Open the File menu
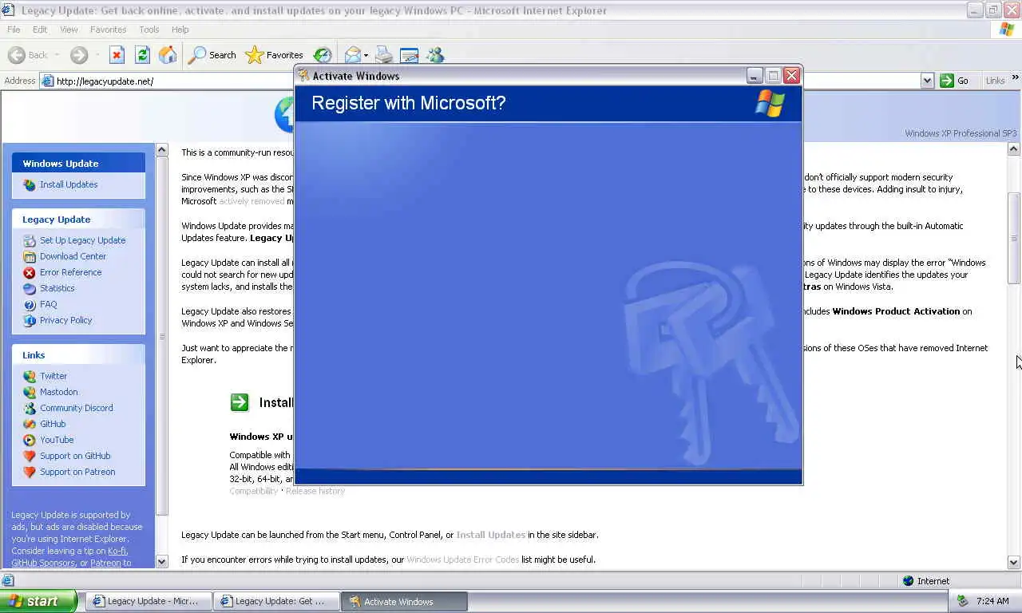This screenshot has width=1022, height=613. click(14, 30)
